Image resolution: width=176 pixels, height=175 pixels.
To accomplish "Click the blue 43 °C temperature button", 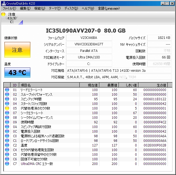I will [x=17, y=73].
